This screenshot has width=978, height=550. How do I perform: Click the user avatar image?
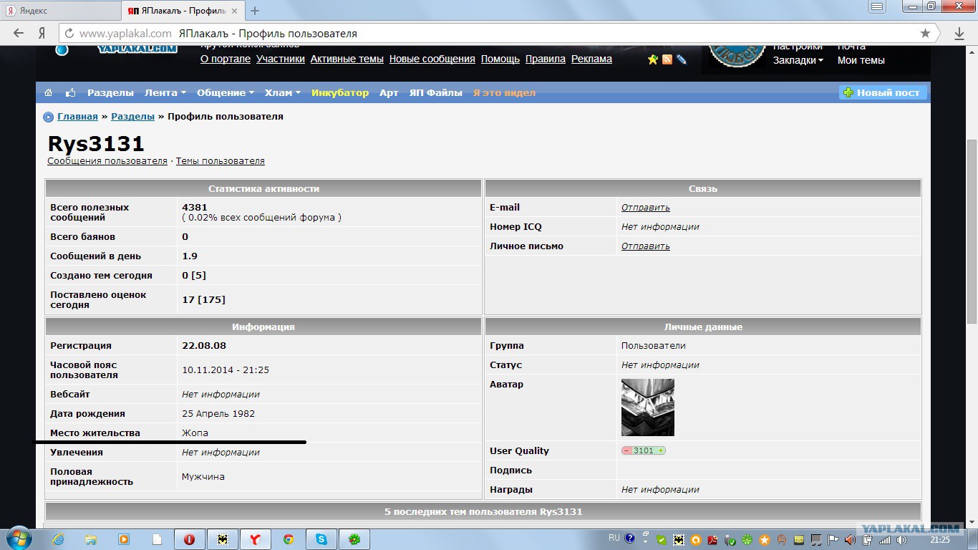648,407
